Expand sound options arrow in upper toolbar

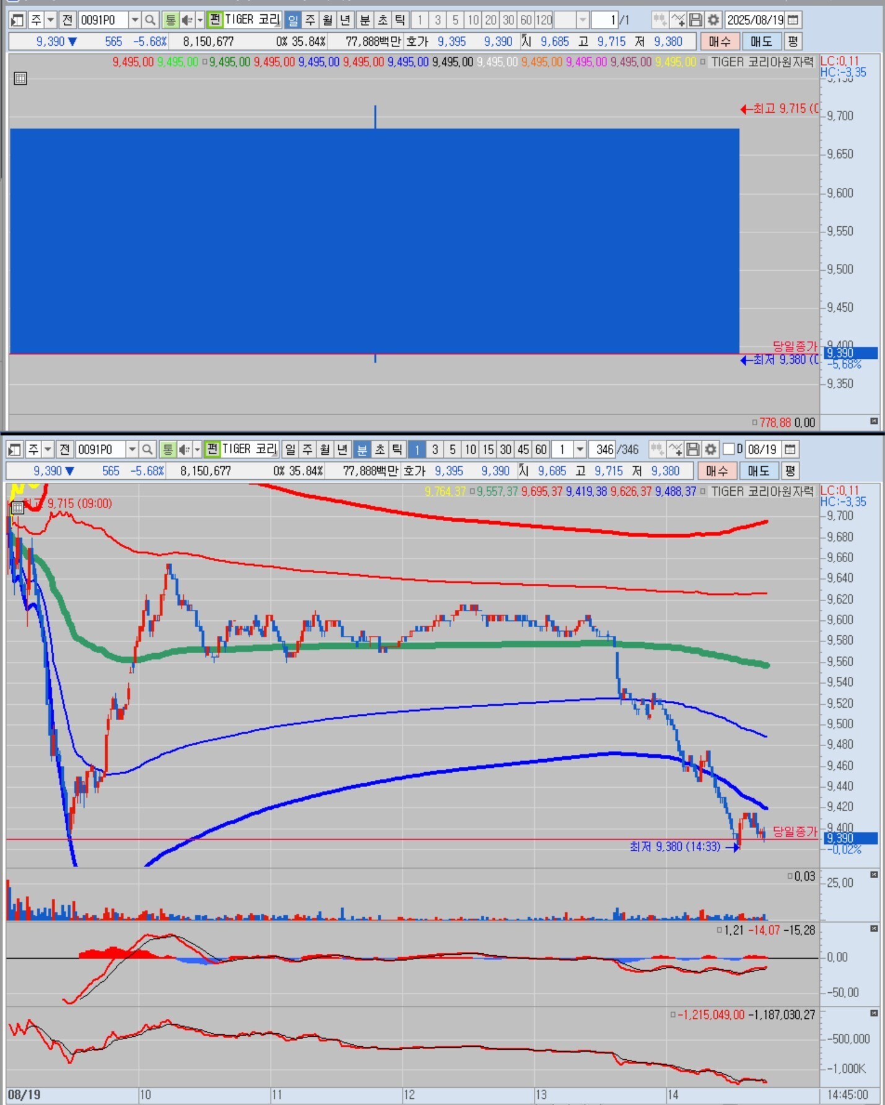pos(199,20)
